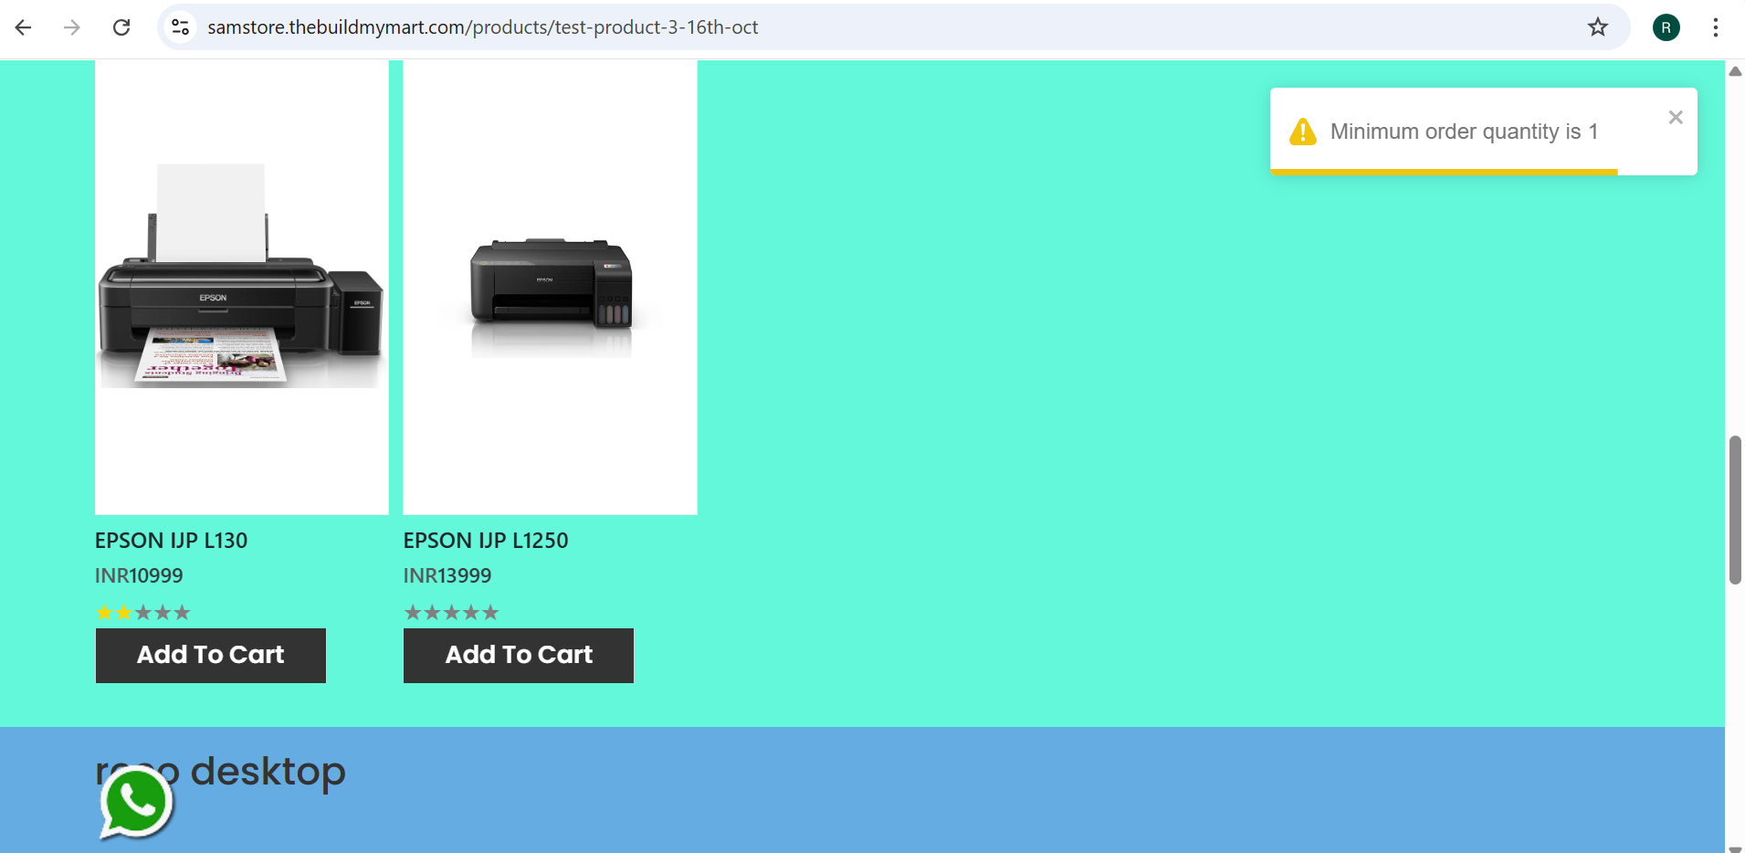Click the EPSON IJP L1250 star rating
The height and width of the screenshot is (853, 1745).
tap(452, 613)
